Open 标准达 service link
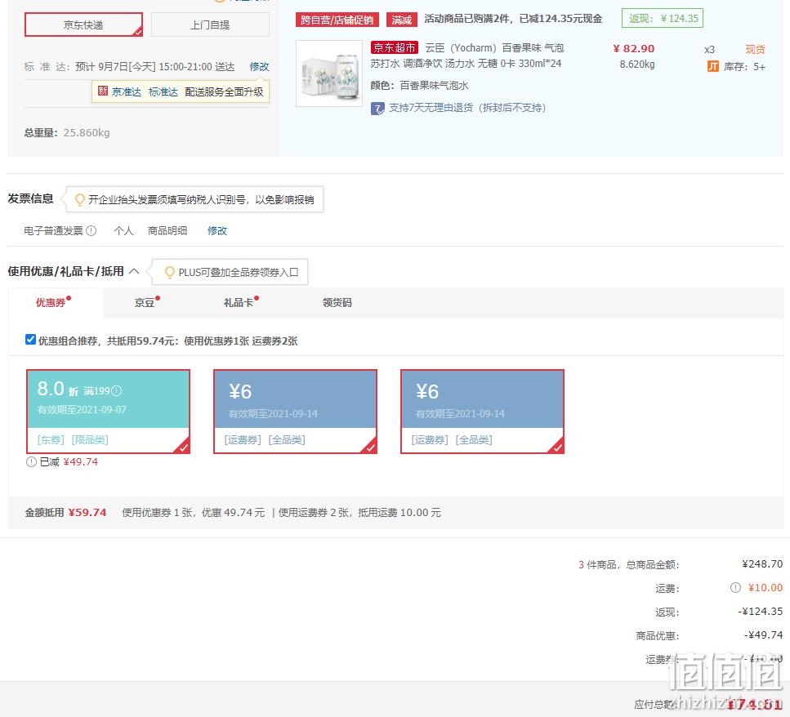The height and width of the screenshot is (717, 790). (163, 91)
